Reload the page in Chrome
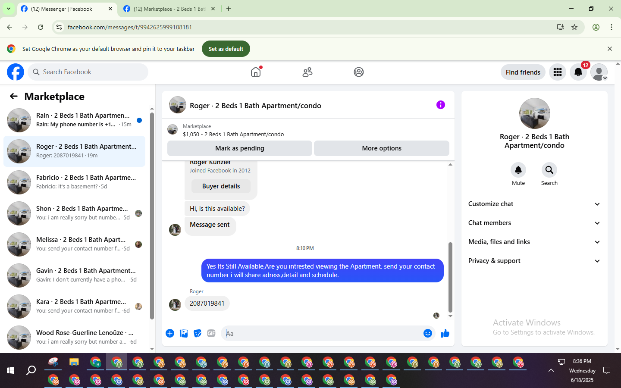 (x=41, y=27)
